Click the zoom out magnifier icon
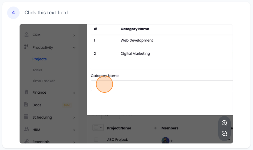The width and height of the screenshot is (253, 150). point(224,134)
